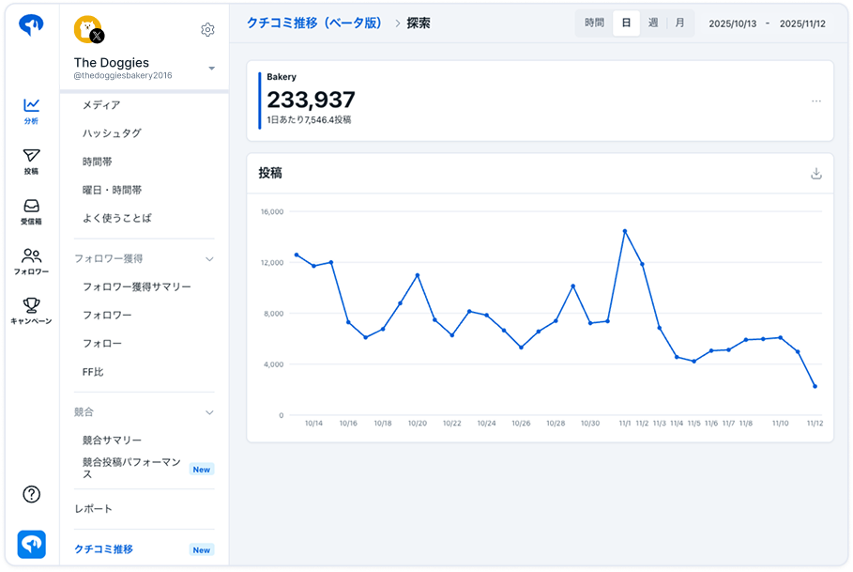Open account settings gear icon
Viewport: 853px width, 572px height.
207,30
